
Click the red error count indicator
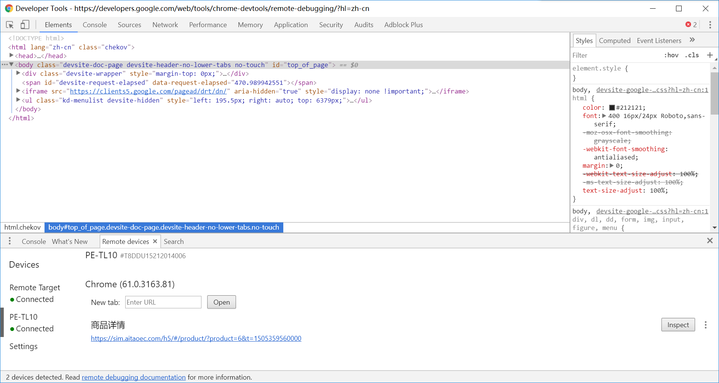[x=691, y=25]
